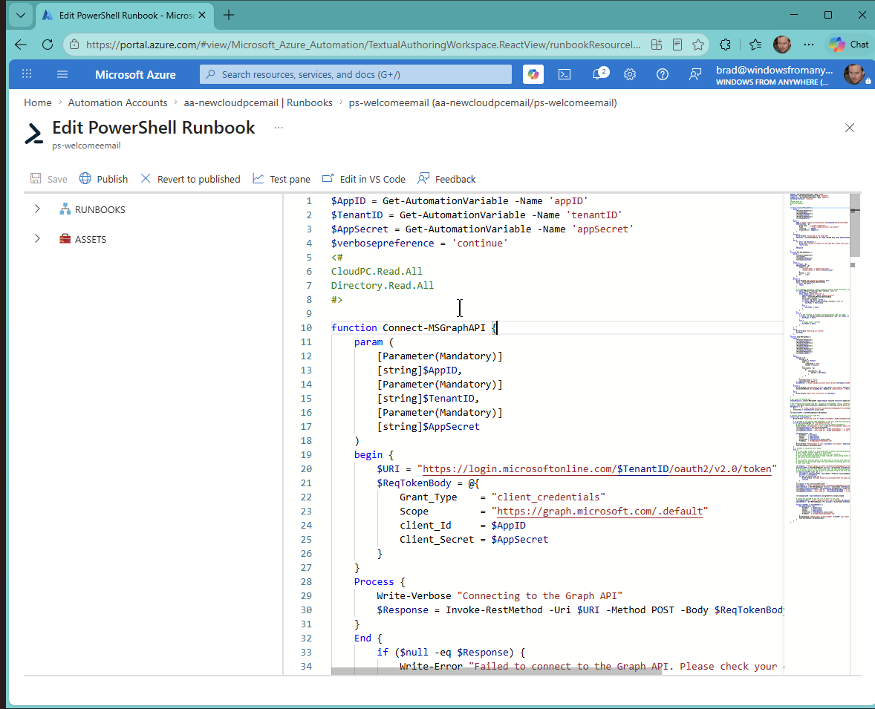Image resolution: width=875 pixels, height=709 pixels.
Task: Click line number 10 in gutter
Action: tap(306, 328)
